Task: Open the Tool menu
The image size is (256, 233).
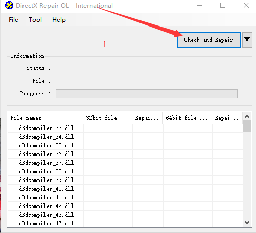Action: [x=35, y=20]
